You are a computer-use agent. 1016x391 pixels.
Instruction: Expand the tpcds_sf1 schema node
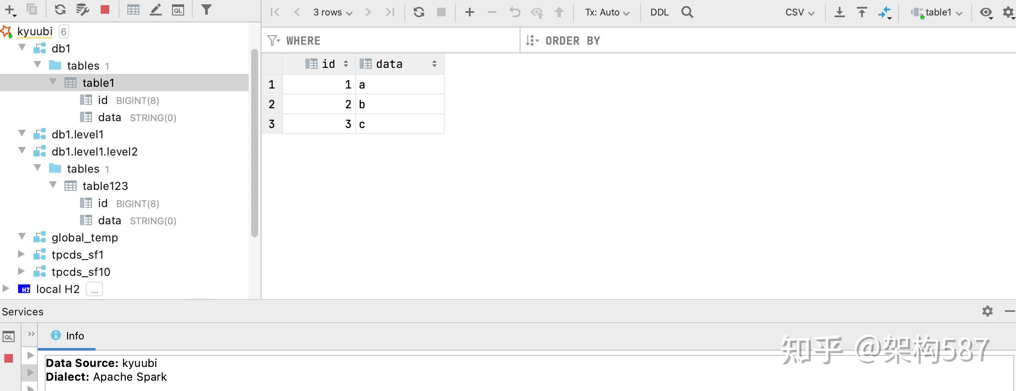[21, 254]
